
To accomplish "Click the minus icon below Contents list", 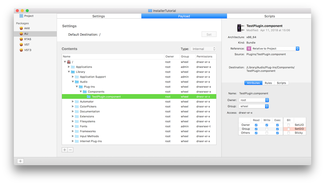I will click(x=70, y=150).
